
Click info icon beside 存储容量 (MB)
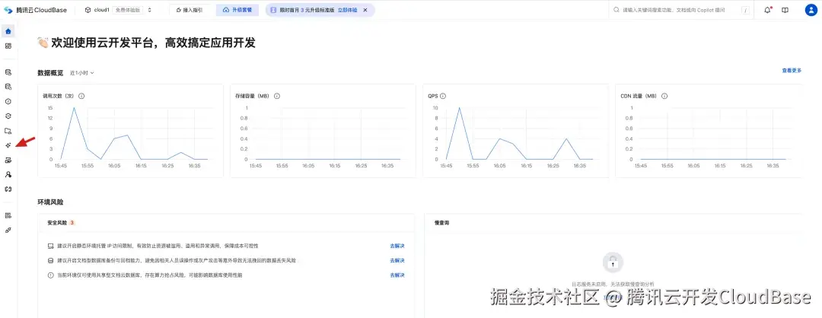coord(277,97)
